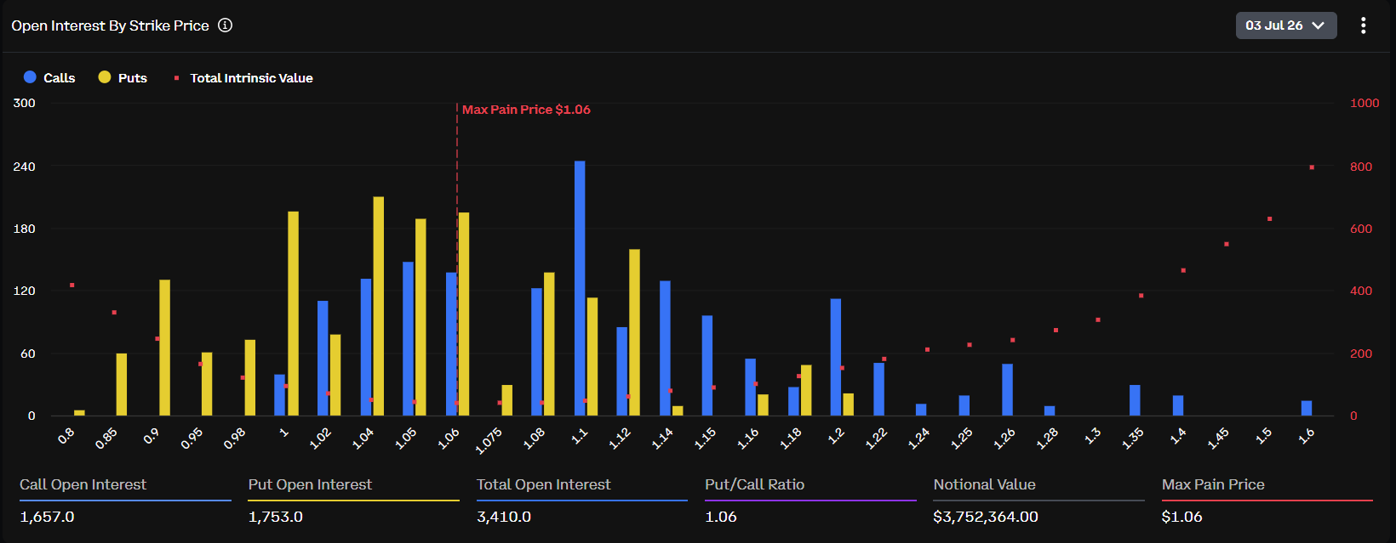Click the yellow put bar at strike 1.12

click(634, 332)
